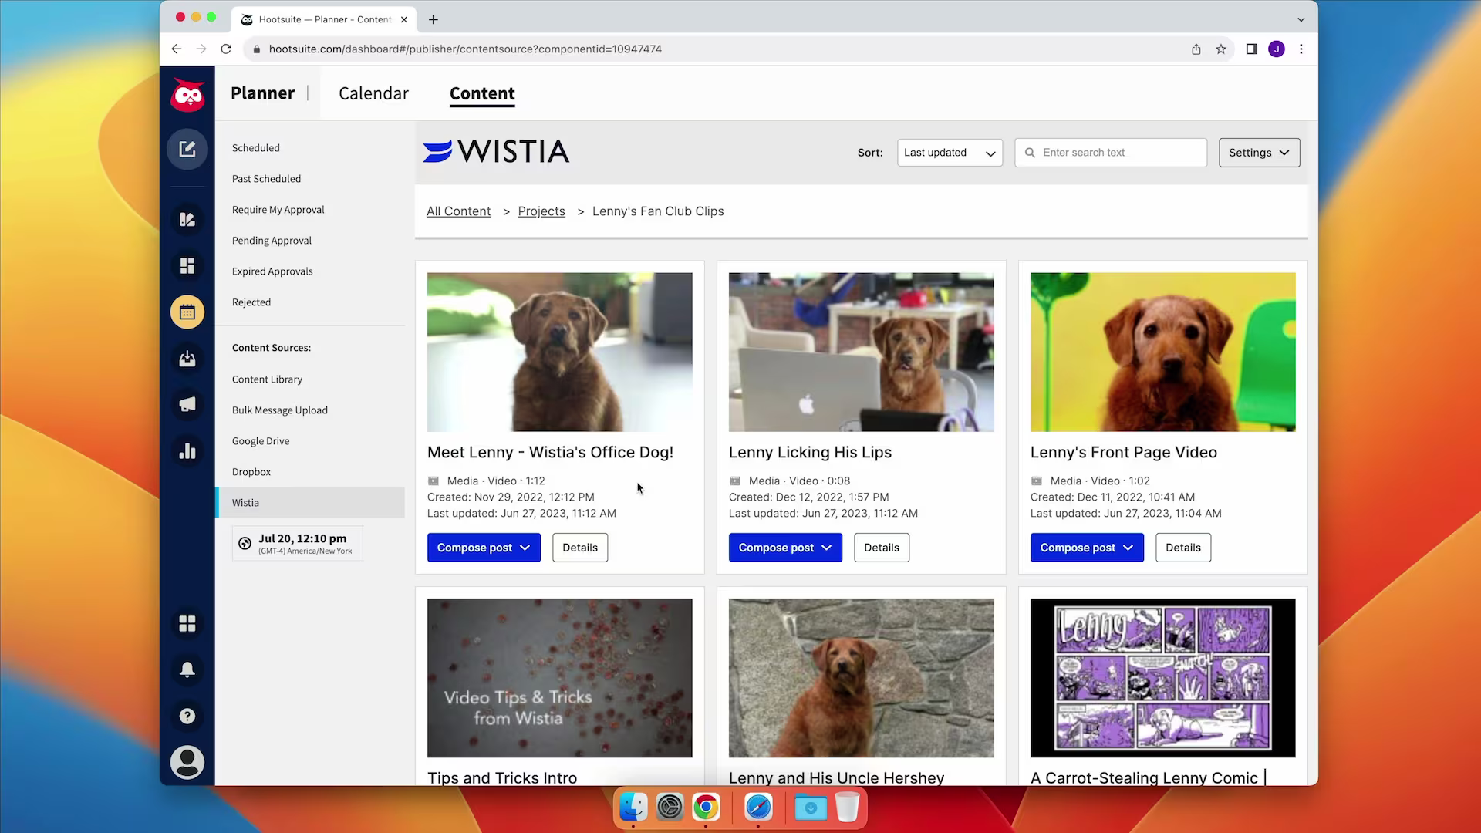Open the Advertise megaphone icon
Image resolution: width=1481 pixels, height=833 pixels.
coord(187,405)
